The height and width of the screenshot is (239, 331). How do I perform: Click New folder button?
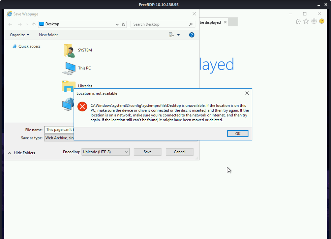click(x=48, y=35)
